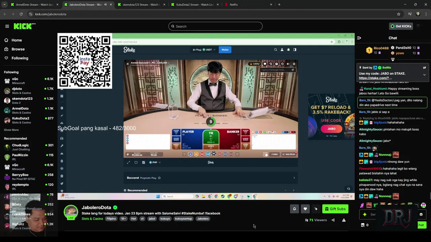
Task: Open browser tab search dropdown
Action: click(x=4, y=5)
